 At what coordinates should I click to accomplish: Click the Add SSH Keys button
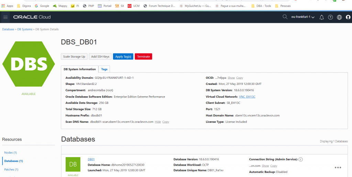(100, 56)
